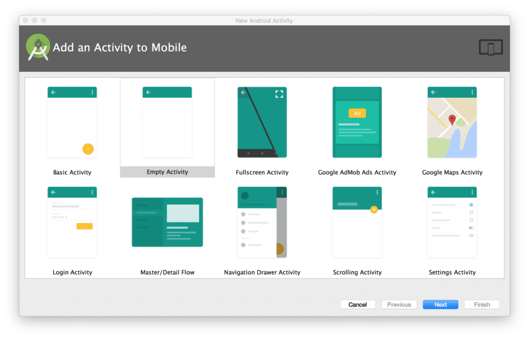Click the Android Studio logo icon

click(38, 48)
